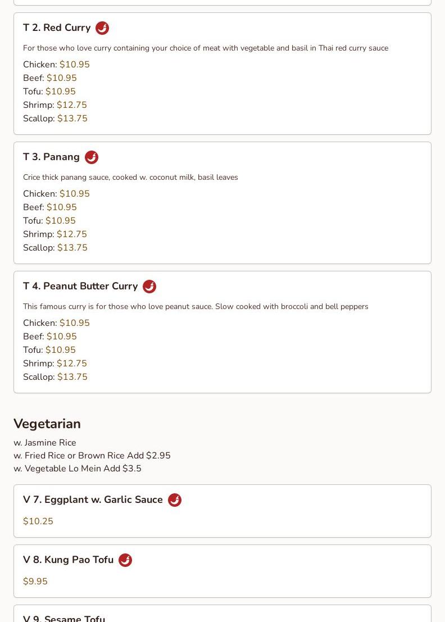Click the Kung Pao Tofu price $9.95

click(35, 582)
